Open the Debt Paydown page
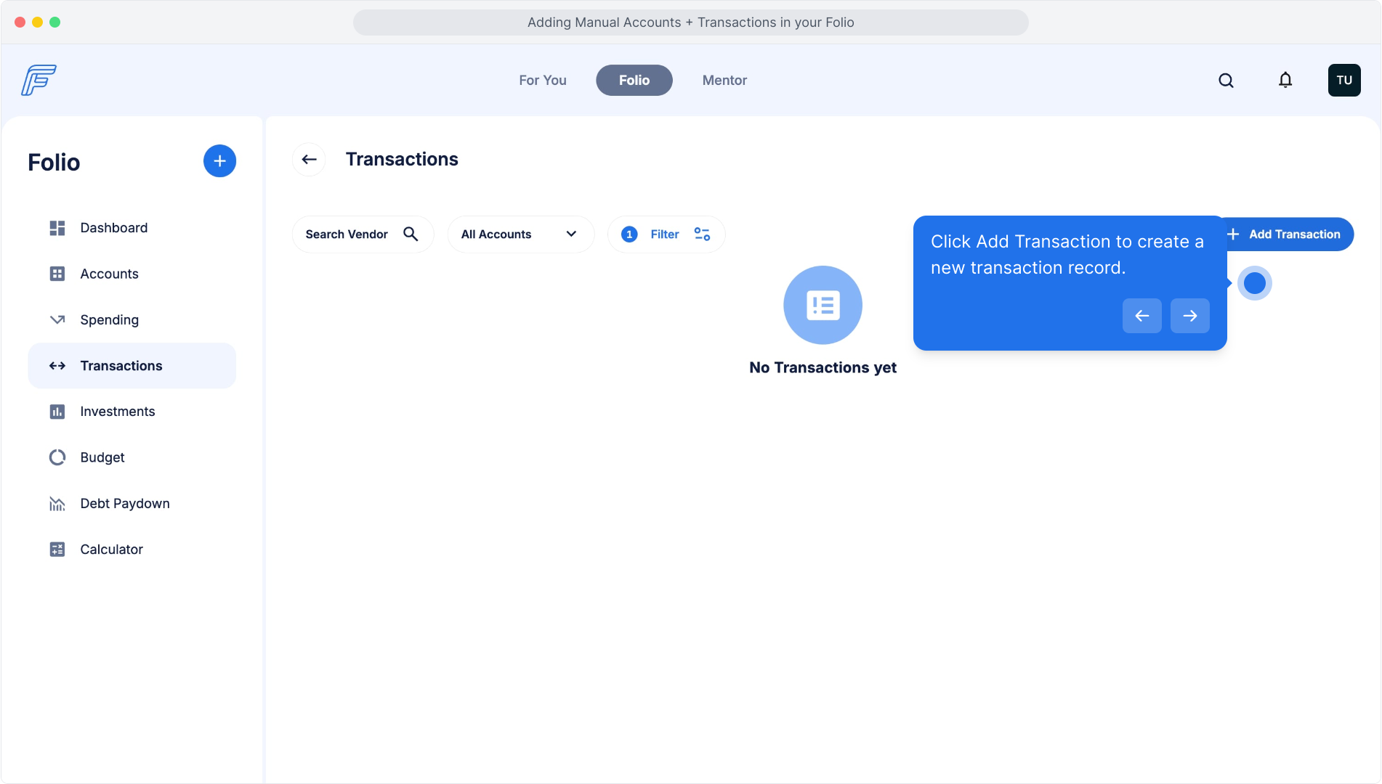This screenshot has height=784, width=1382. pos(124,504)
